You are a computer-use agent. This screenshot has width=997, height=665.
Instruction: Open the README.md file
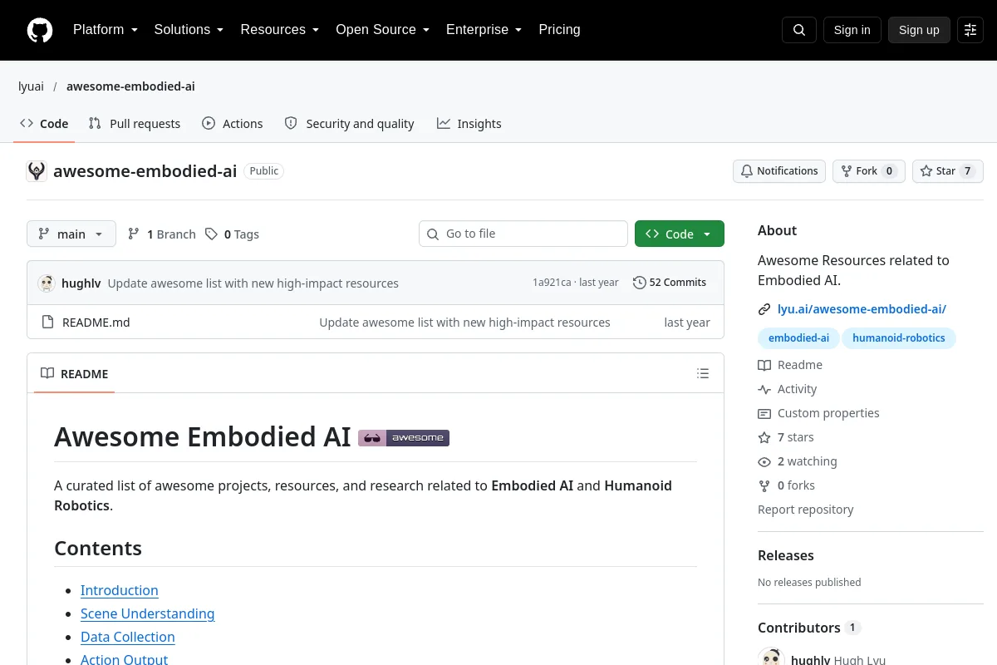point(96,323)
